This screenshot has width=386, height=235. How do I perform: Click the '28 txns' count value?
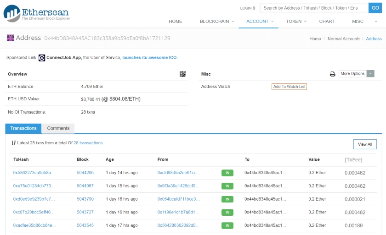(x=88, y=112)
